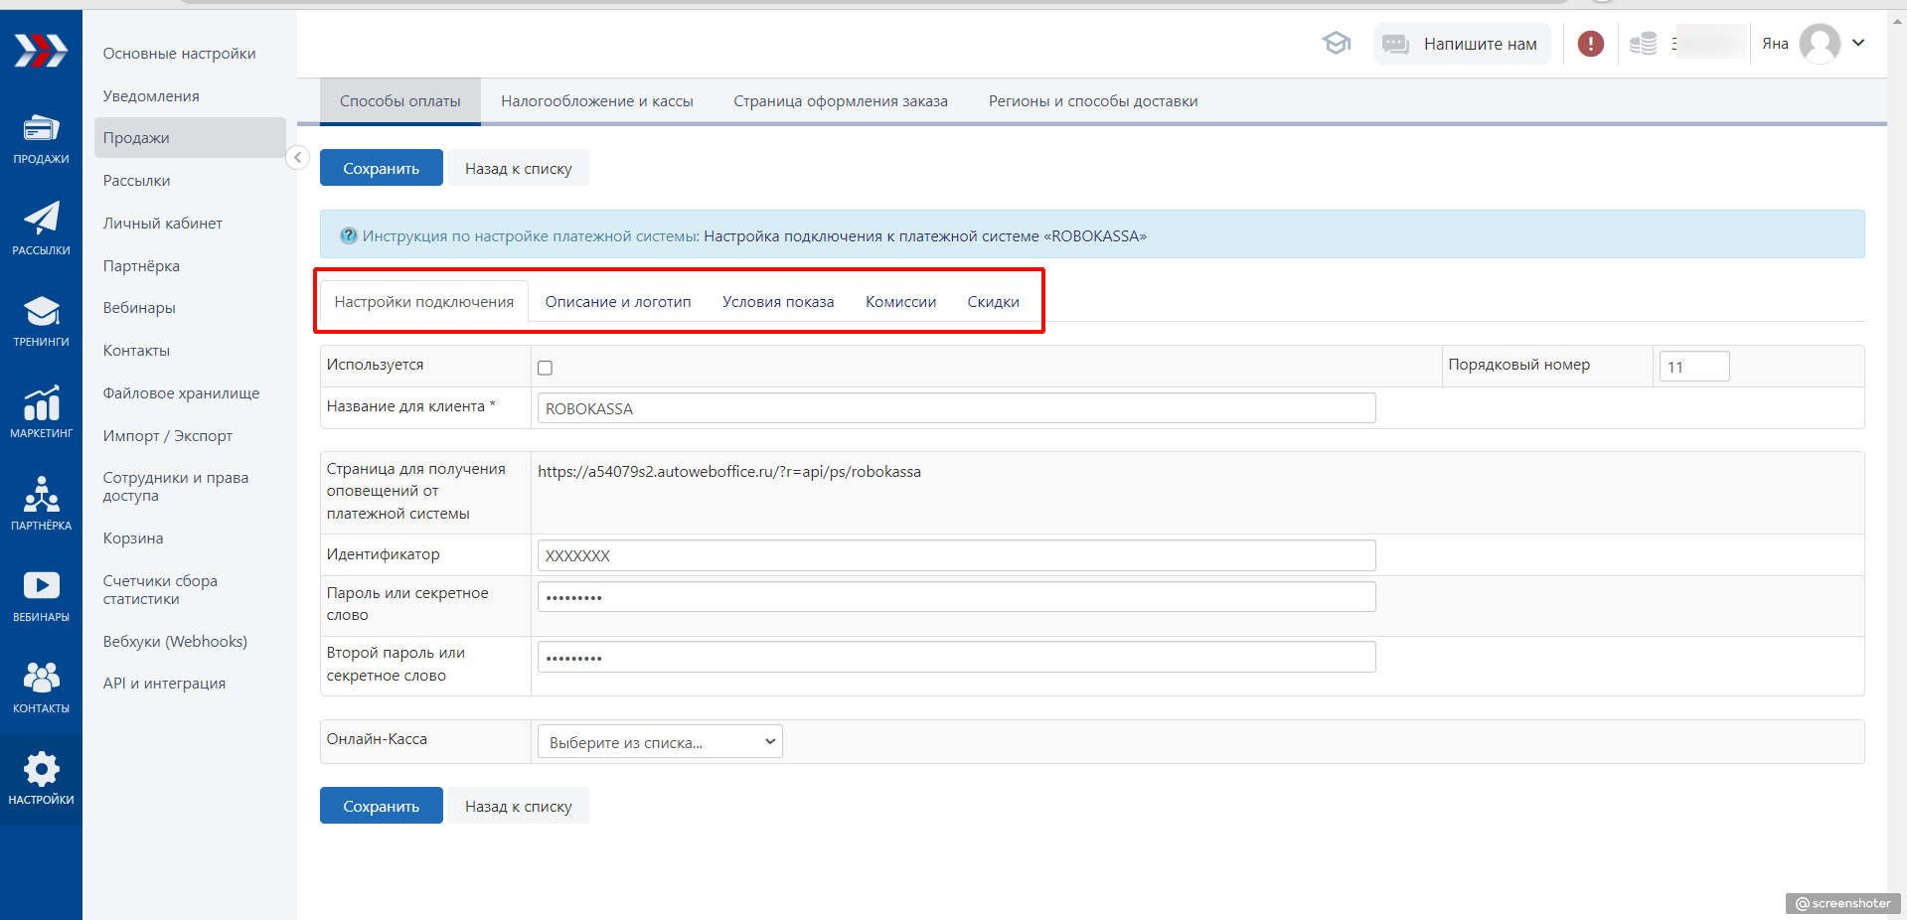Screen dimensions: 1907x920
Task: Click the top Назад к списку button
Action: tap(519, 168)
